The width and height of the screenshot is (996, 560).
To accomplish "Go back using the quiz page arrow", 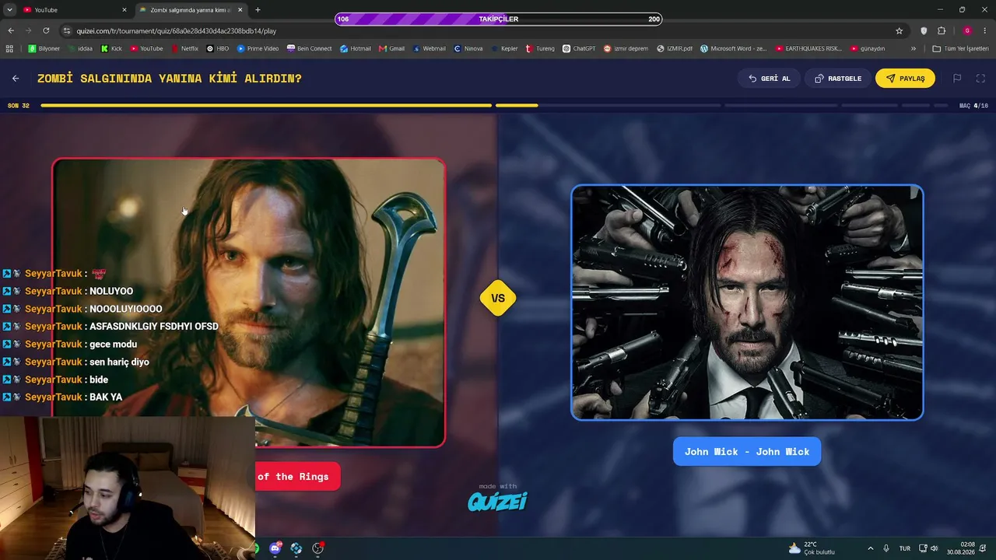I will click(x=16, y=79).
